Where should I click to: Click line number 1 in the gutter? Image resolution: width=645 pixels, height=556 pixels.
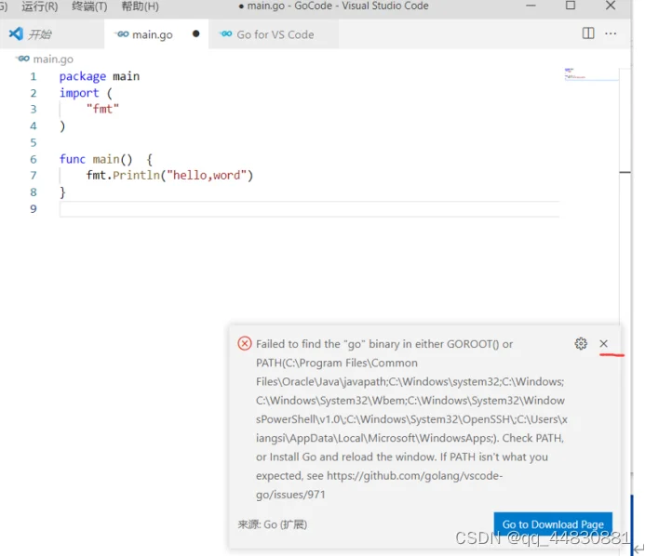[34, 76]
